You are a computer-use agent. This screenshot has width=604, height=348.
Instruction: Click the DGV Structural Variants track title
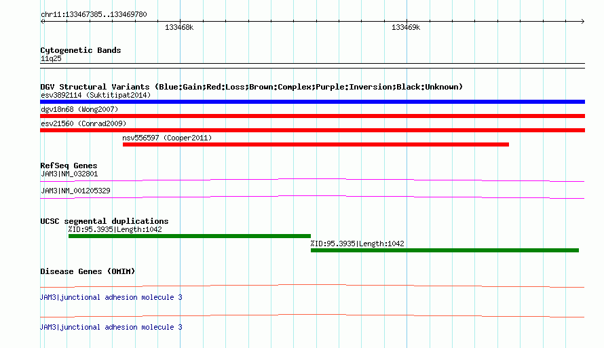pos(252,87)
